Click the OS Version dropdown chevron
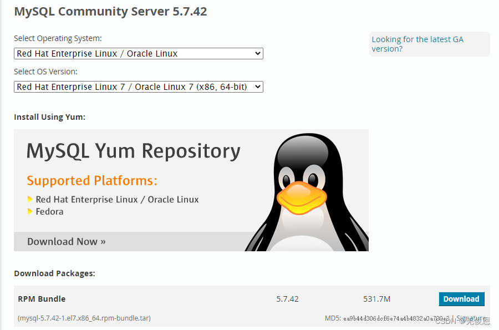499x330 pixels. coord(258,87)
